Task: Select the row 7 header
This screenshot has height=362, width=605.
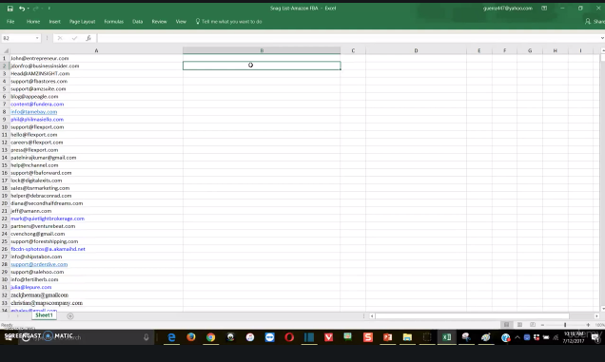Action: (x=5, y=105)
